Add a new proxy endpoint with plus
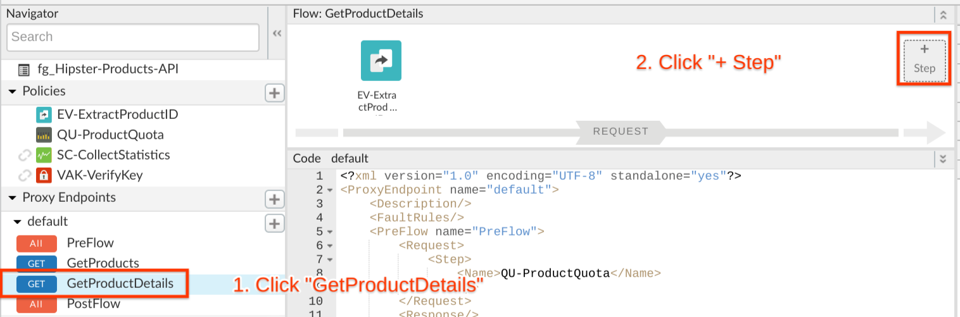This screenshot has width=960, height=317. click(x=274, y=199)
